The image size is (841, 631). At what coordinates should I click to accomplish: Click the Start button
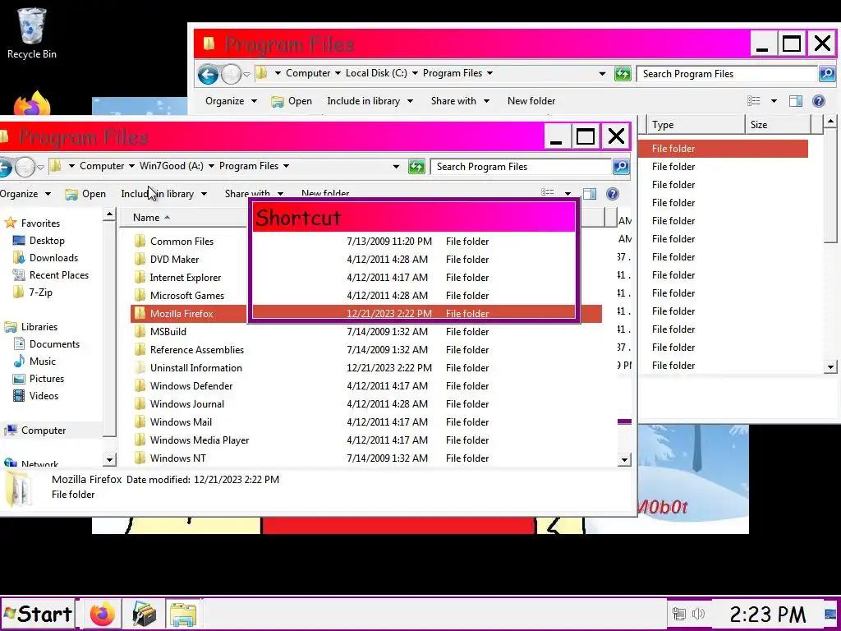click(x=38, y=614)
